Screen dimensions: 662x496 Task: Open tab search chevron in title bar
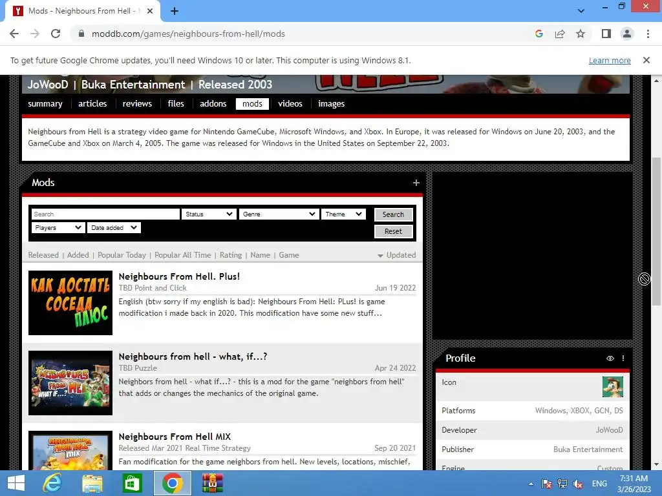(x=581, y=11)
